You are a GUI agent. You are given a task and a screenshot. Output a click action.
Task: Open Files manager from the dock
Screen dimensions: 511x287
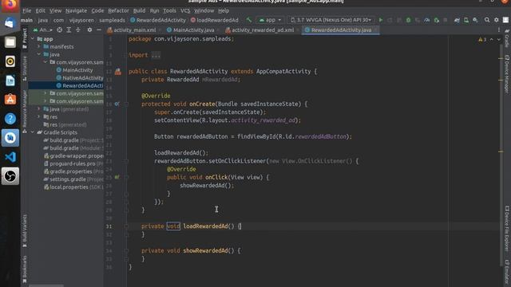(x=10, y=42)
